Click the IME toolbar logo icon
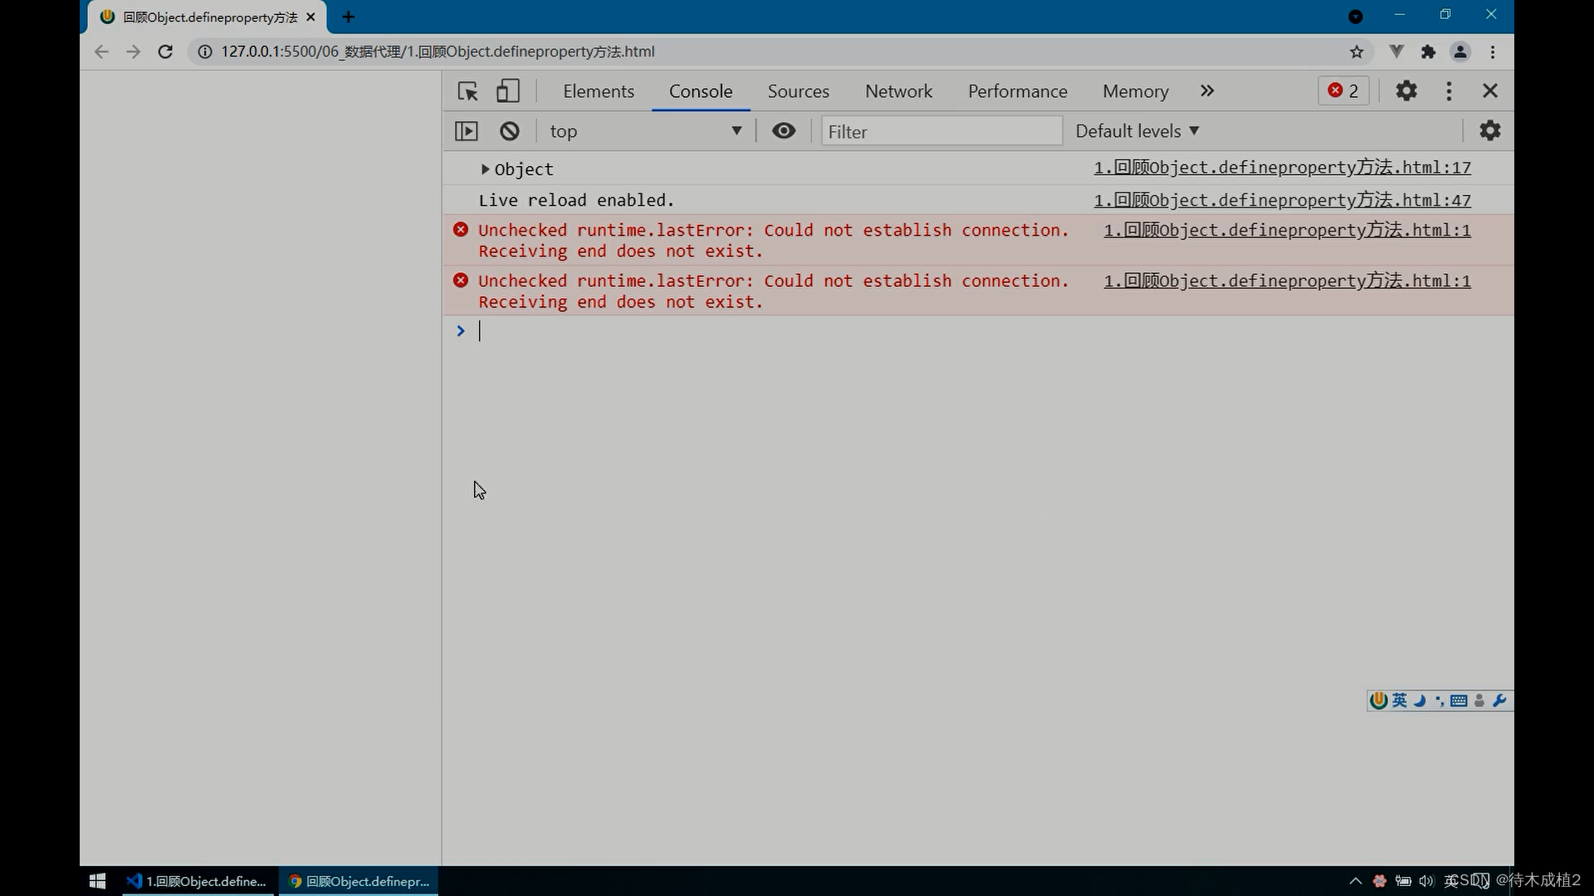The width and height of the screenshot is (1594, 896). [1379, 700]
